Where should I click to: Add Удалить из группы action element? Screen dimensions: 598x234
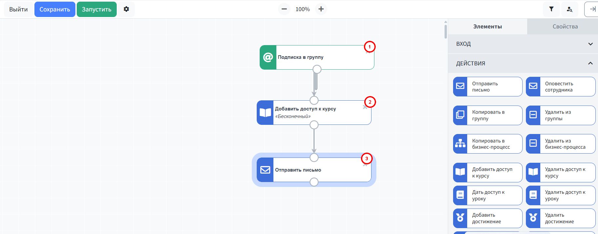tap(561, 115)
